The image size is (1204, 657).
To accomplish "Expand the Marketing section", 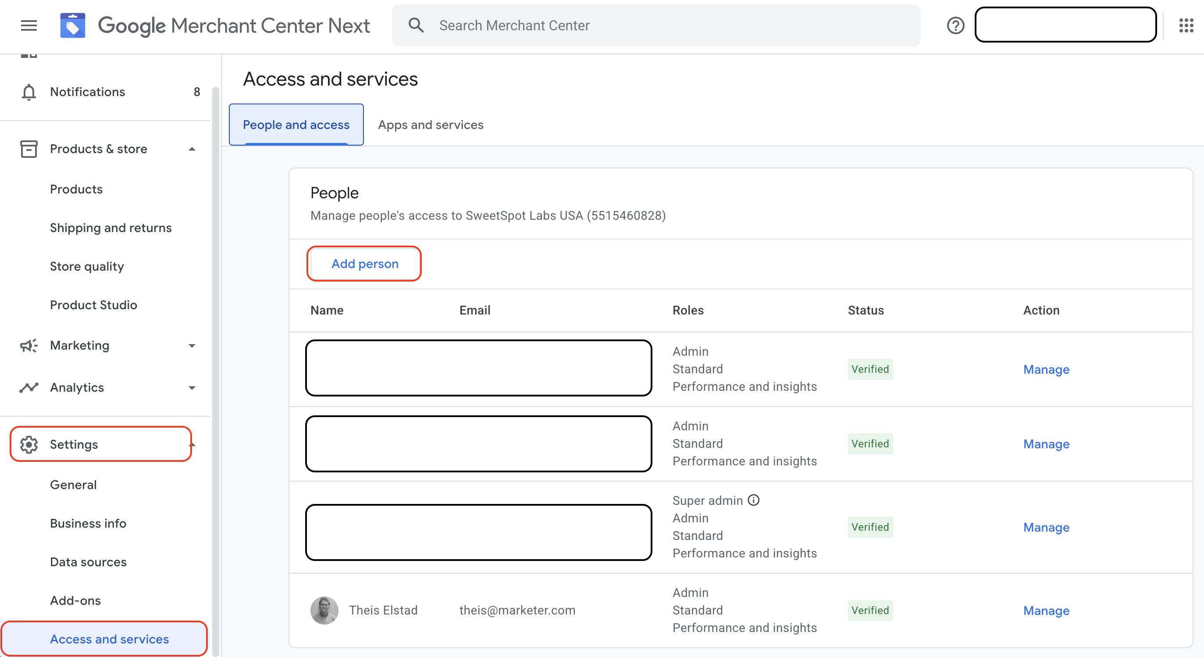I will (192, 346).
